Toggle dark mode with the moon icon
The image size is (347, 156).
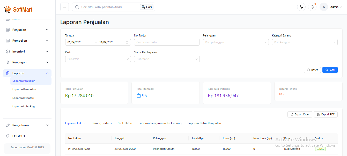pos(301,7)
